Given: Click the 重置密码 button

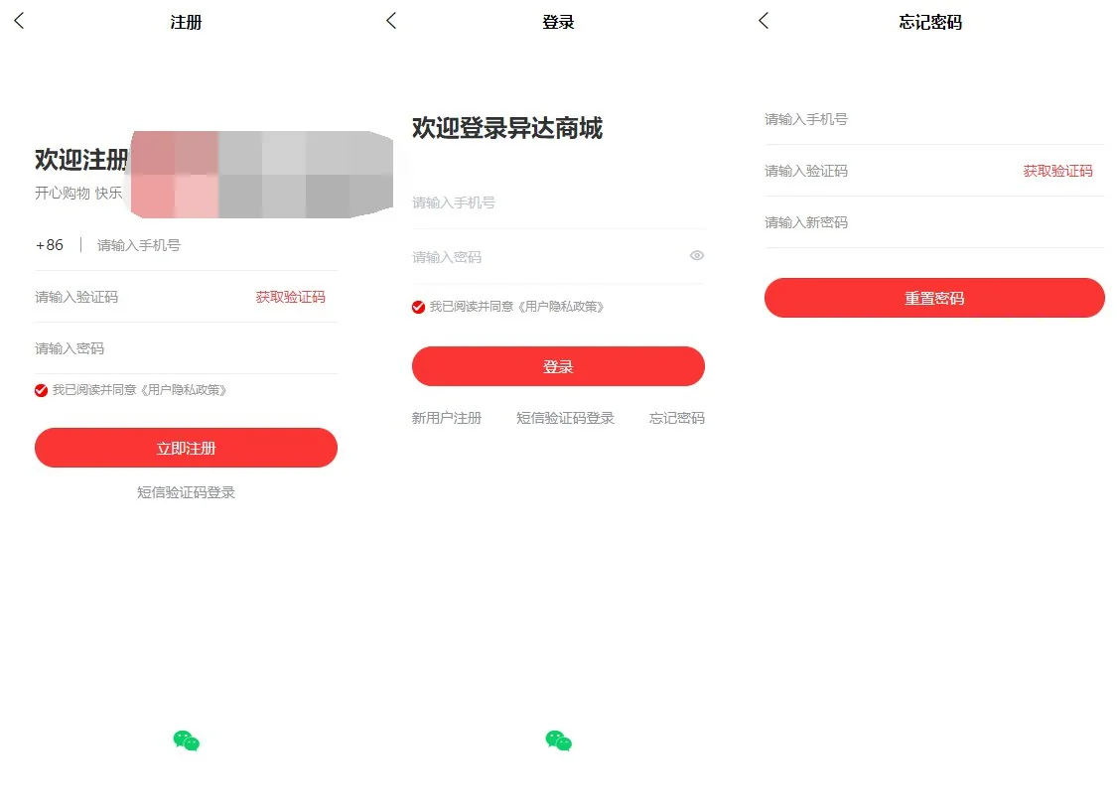Looking at the screenshot, I should pos(933,298).
